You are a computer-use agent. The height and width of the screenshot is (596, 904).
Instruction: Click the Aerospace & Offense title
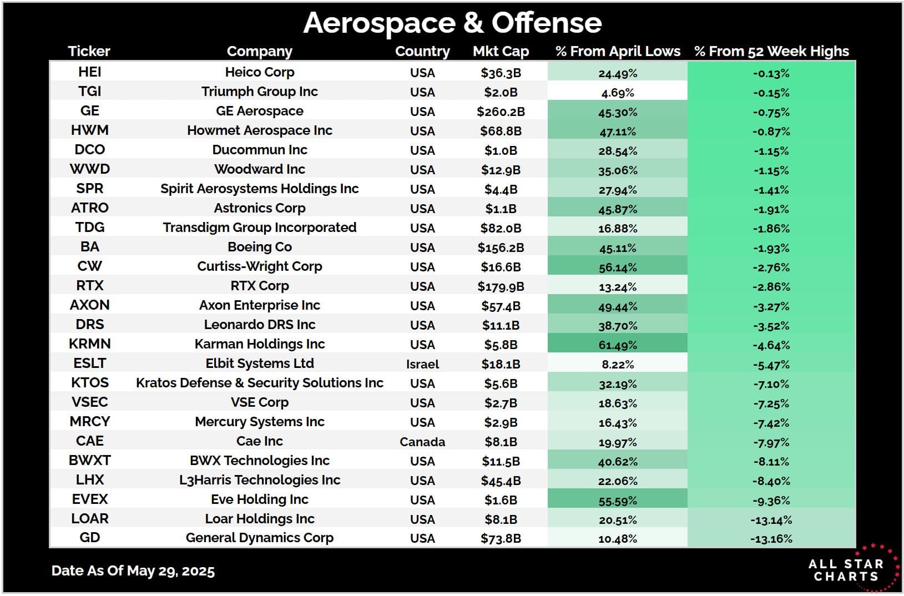click(x=452, y=23)
